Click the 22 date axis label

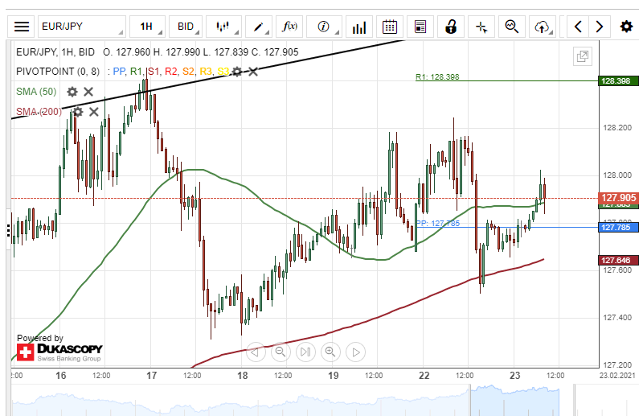pos(424,376)
